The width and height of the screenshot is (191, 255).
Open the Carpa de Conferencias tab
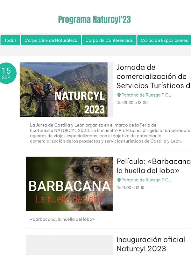point(109,40)
